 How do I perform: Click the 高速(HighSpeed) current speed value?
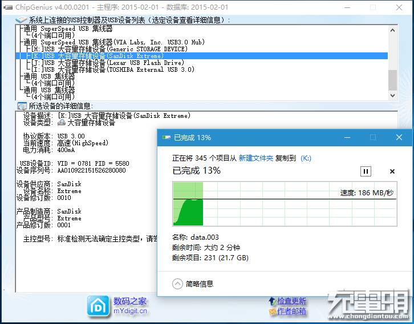pos(83,143)
